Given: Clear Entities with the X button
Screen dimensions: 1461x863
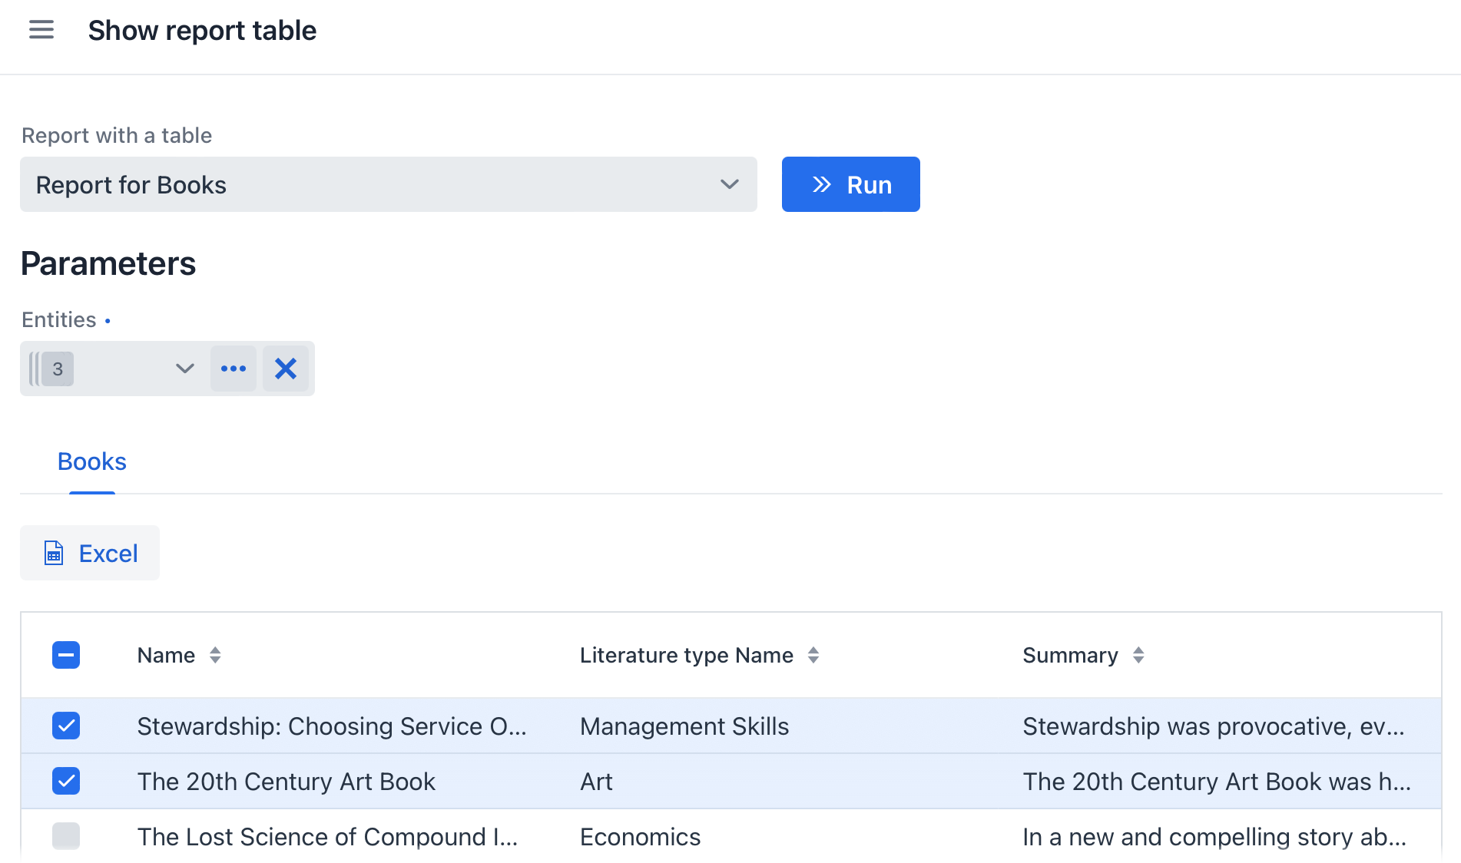Looking at the screenshot, I should [286, 369].
